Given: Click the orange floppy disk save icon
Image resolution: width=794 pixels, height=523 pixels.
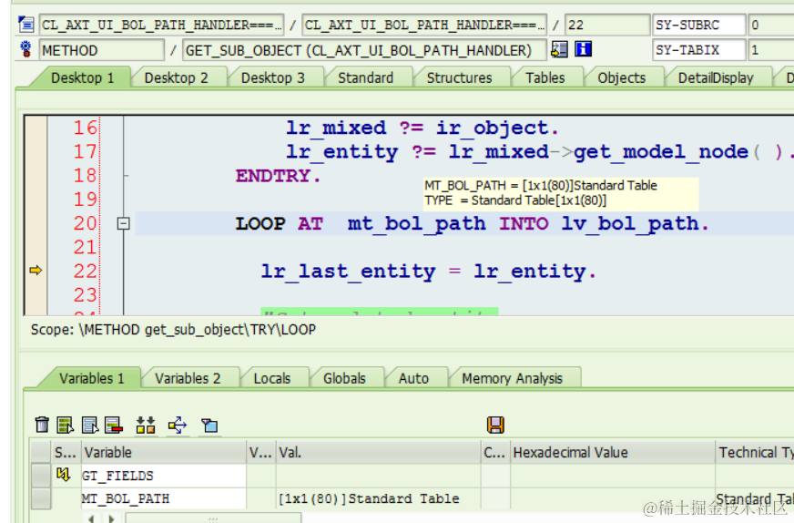Looking at the screenshot, I should pyautogui.click(x=495, y=425).
